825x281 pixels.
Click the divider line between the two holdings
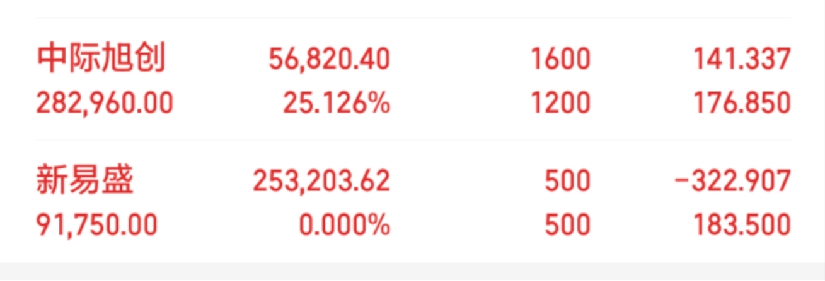pyautogui.click(x=413, y=140)
